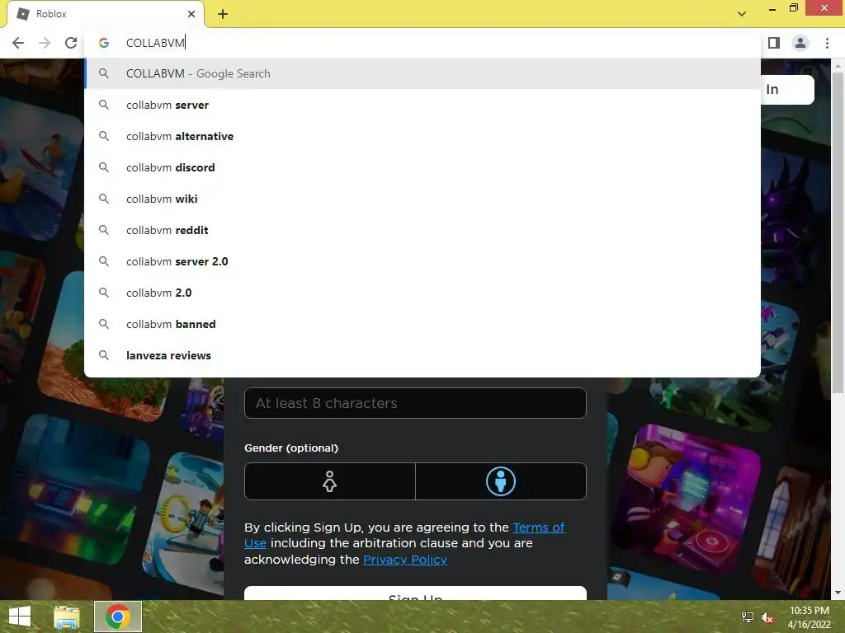Click search icon beside lanveza reviews

click(x=104, y=355)
